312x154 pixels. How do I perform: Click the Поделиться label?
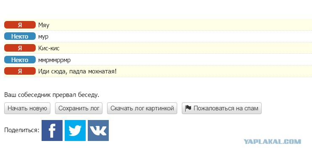[x=22, y=130]
